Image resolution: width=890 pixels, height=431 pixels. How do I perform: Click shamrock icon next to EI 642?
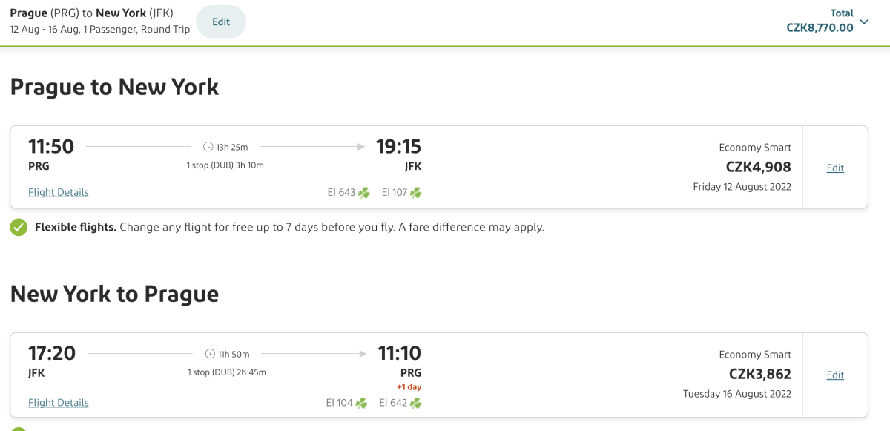click(x=416, y=404)
